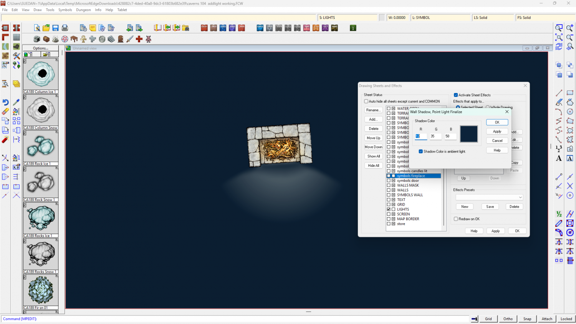Click the Print icon in toolbar
The height and width of the screenshot is (324, 576).
click(65, 28)
